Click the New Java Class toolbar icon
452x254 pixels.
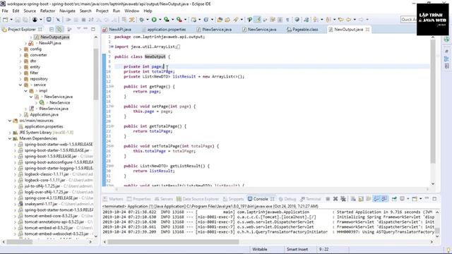point(206,20)
